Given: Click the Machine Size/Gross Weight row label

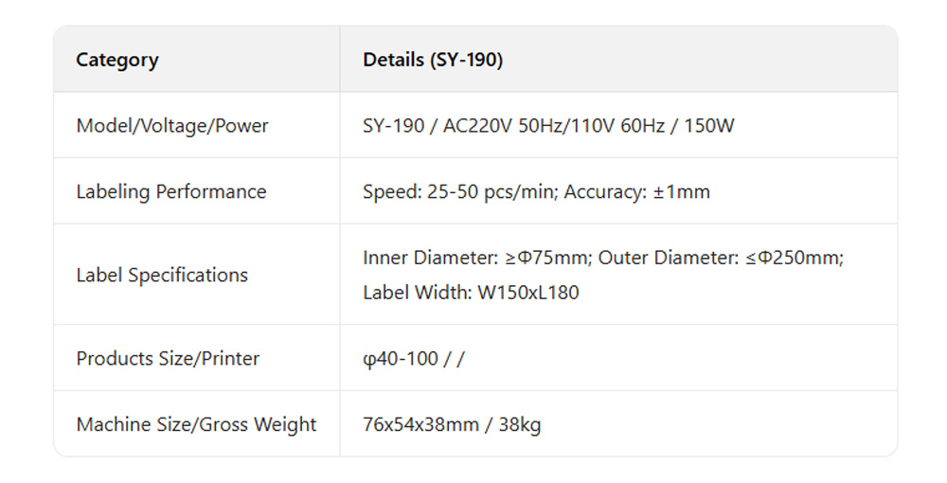Looking at the screenshot, I should (196, 424).
